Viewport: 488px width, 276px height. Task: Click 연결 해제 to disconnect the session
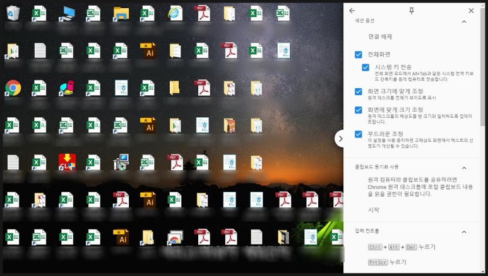click(380, 37)
